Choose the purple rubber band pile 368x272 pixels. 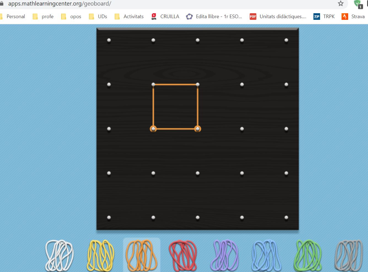pos(225,255)
